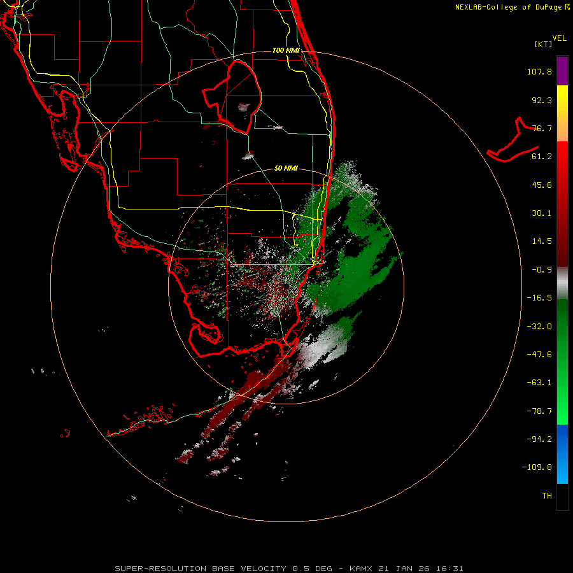
Task: Click the -0.9 velocity scale value
Action: click(x=542, y=270)
